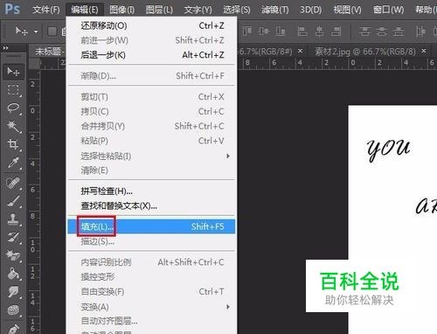
Task: Select the Magic Wand tool
Action: click(x=13, y=126)
